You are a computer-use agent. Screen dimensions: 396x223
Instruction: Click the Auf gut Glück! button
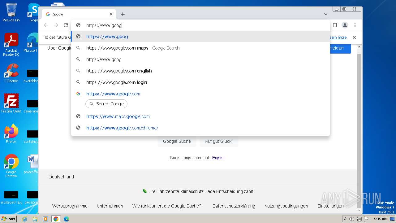click(x=219, y=141)
